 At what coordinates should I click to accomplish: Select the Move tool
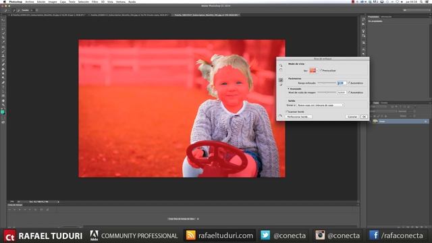coord(3,20)
